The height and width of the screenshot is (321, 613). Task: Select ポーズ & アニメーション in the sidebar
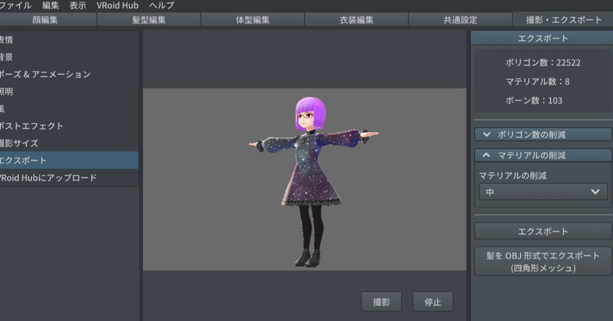tap(69, 74)
